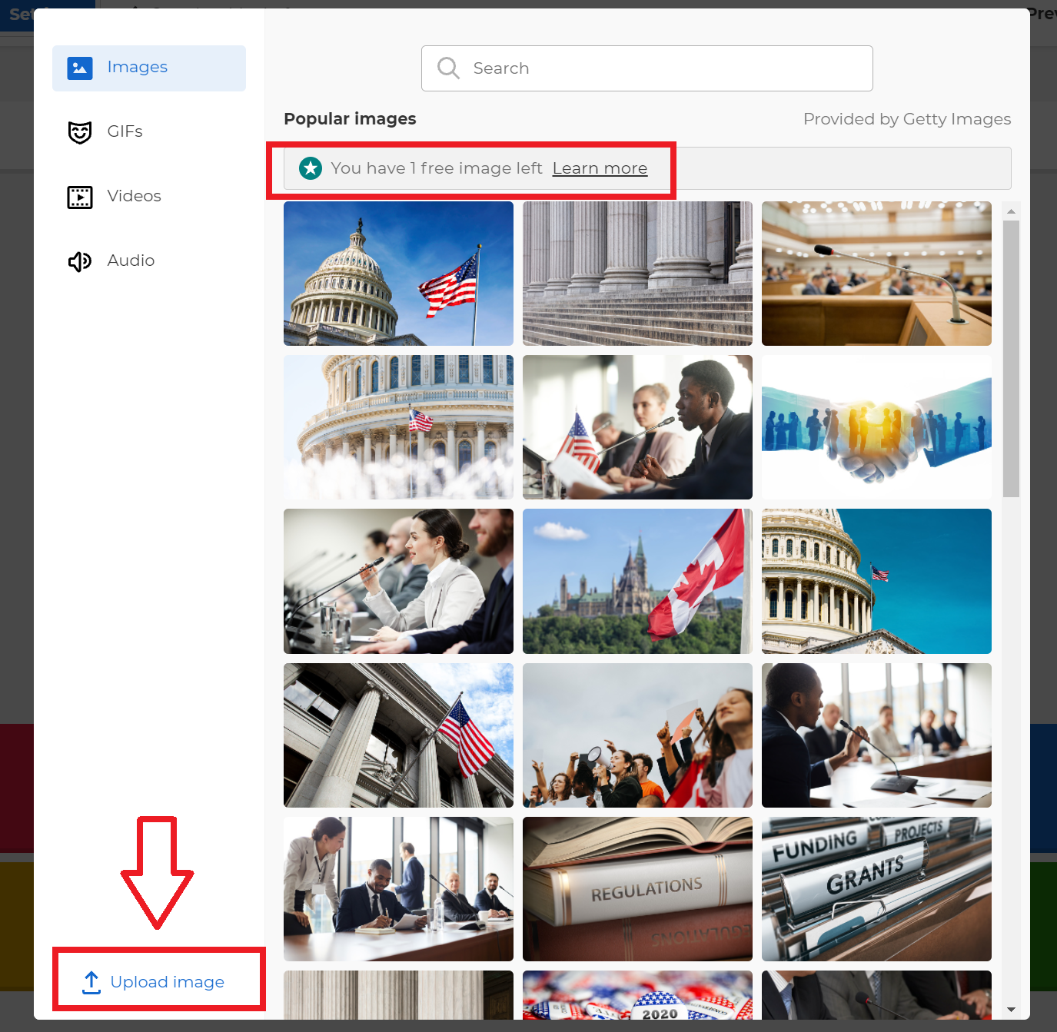Image resolution: width=1057 pixels, height=1032 pixels.
Task: Click the teal star badge icon
Action: (311, 168)
